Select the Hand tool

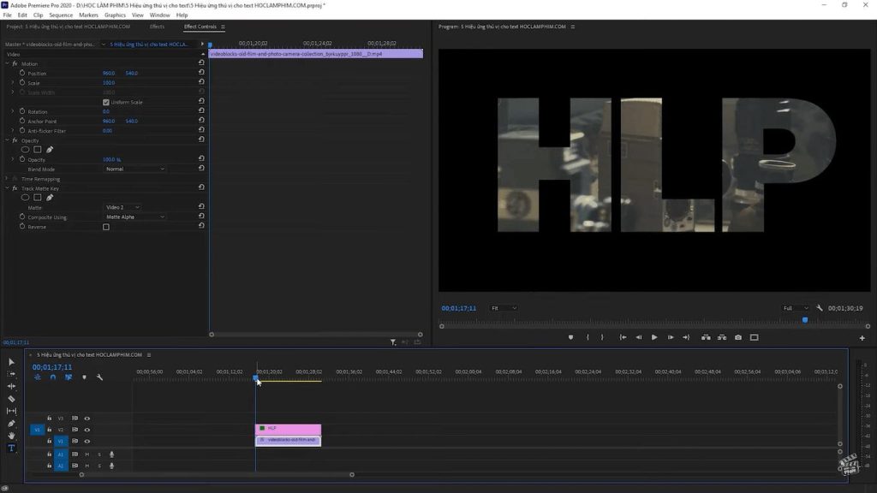[12, 436]
